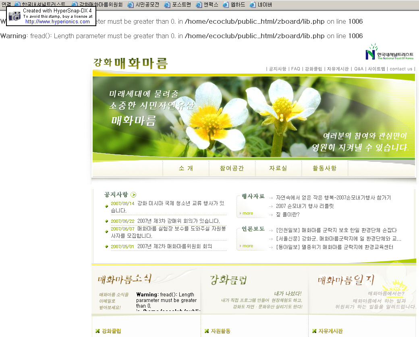Click the 강화 매화마름 site logo
Screen dimensions: 419x337
pos(130,63)
